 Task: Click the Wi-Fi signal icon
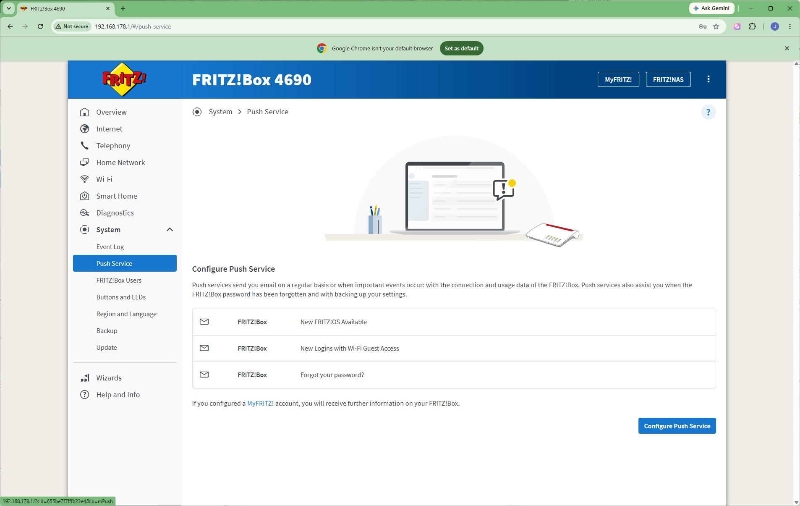point(85,179)
